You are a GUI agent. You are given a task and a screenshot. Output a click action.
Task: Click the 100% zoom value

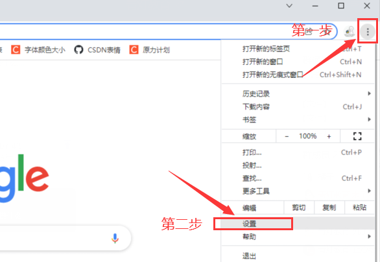308,136
